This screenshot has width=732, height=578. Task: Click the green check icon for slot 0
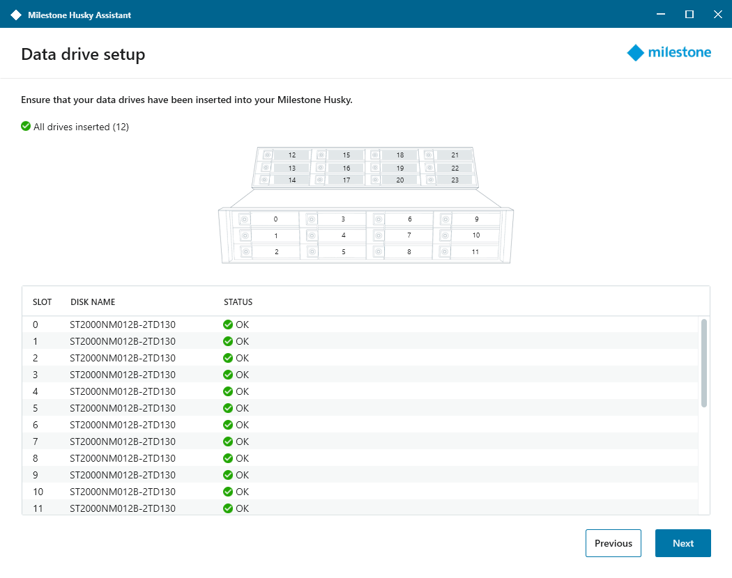point(228,325)
